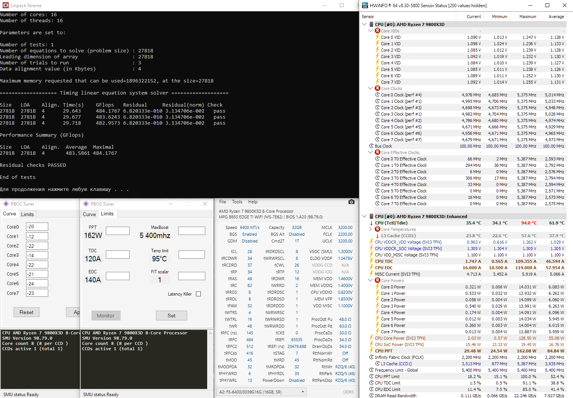Click the Core7 curve offset input field
The height and width of the screenshot is (398, 573).
click(x=37, y=293)
